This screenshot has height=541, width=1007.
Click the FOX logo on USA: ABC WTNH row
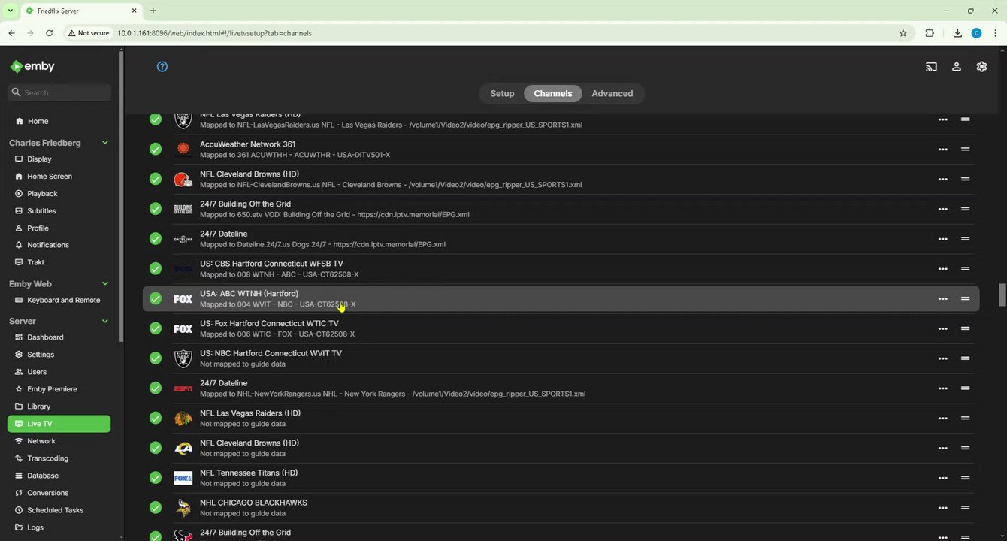[183, 299]
